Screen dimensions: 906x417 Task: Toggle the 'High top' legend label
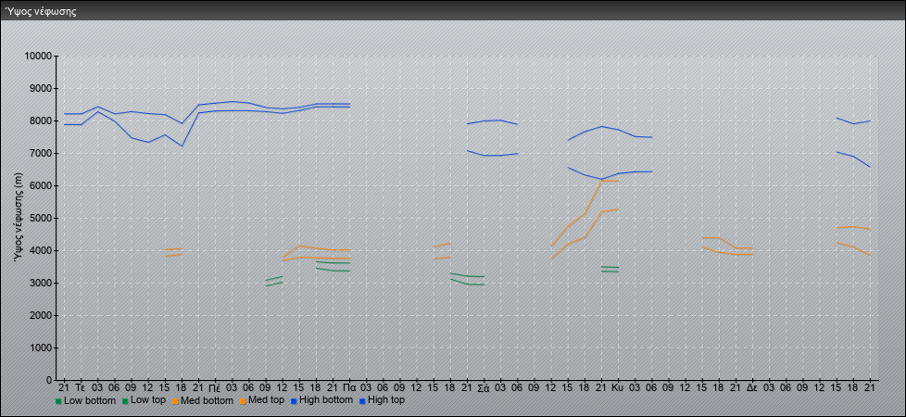pos(386,400)
